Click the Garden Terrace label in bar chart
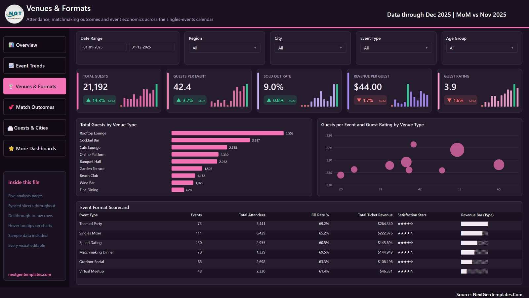 click(92, 169)
